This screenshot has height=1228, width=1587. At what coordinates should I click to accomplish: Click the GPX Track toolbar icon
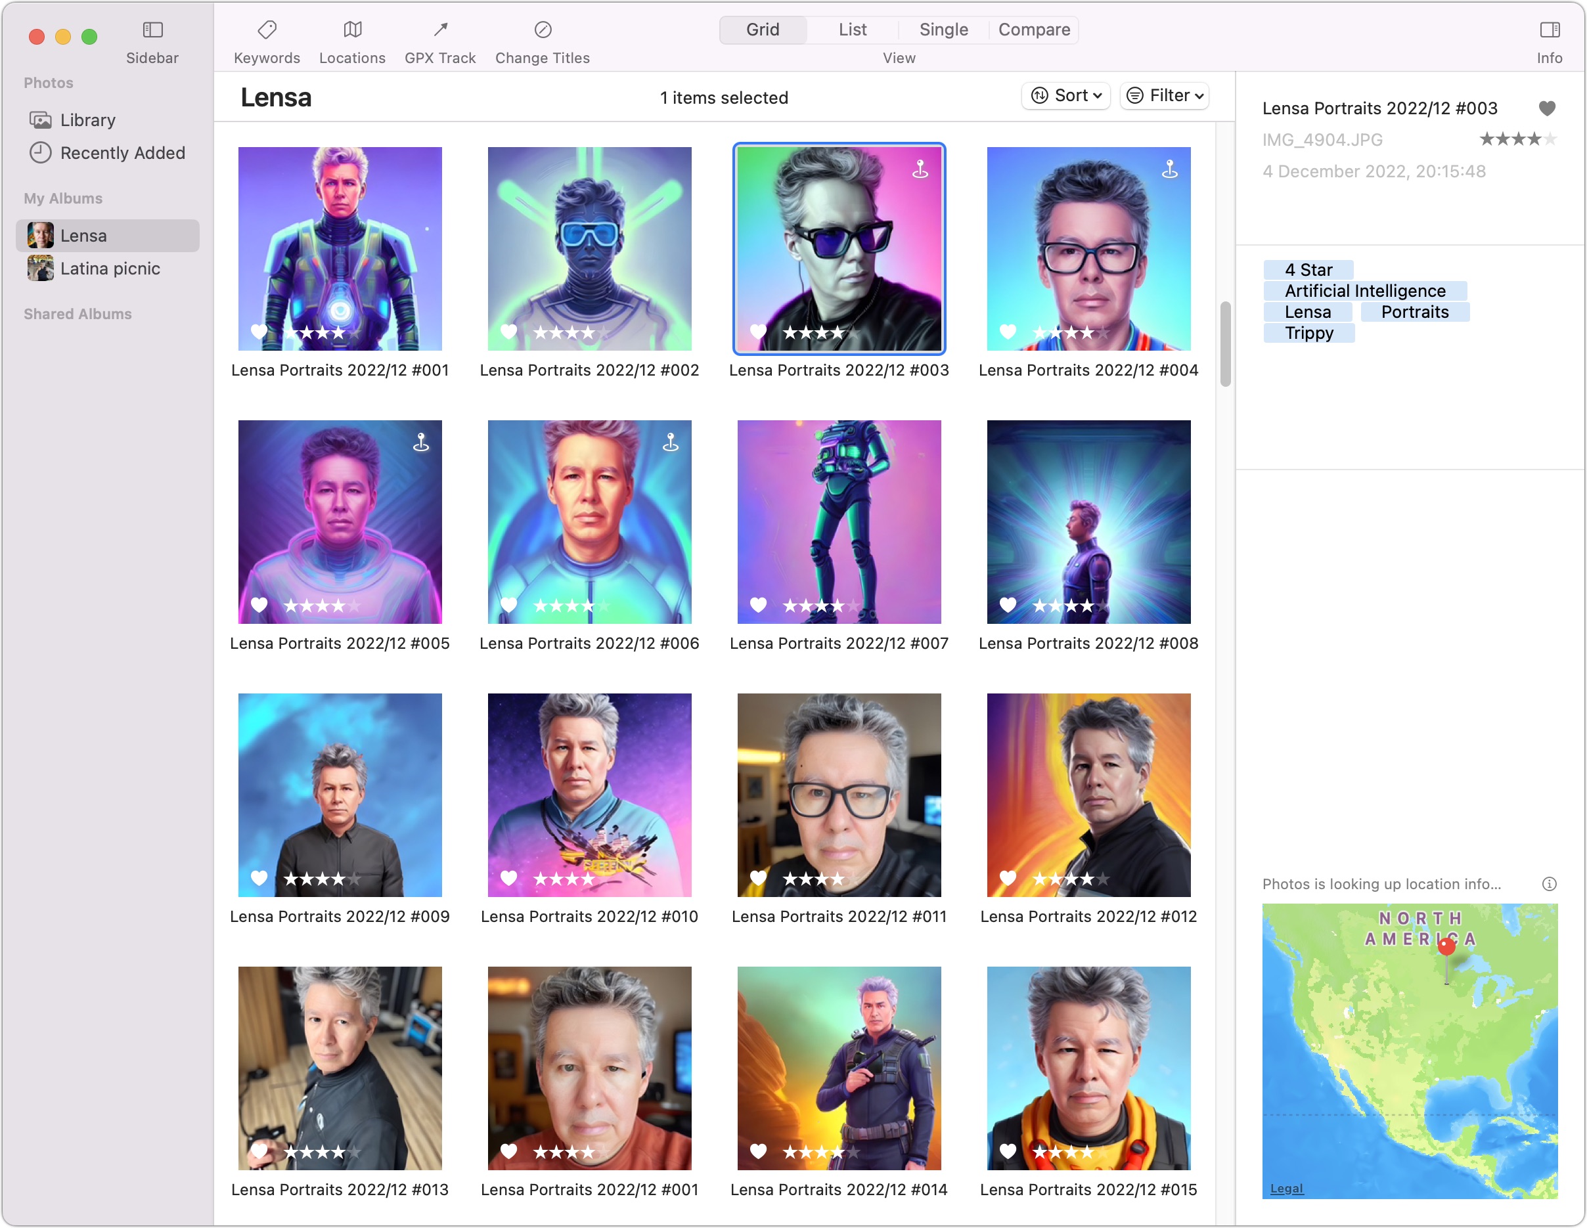pos(440,30)
